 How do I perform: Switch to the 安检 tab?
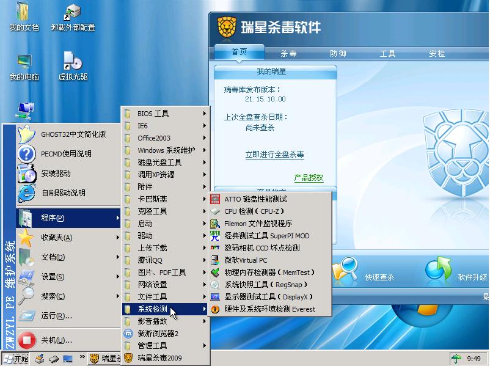coord(437,53)
